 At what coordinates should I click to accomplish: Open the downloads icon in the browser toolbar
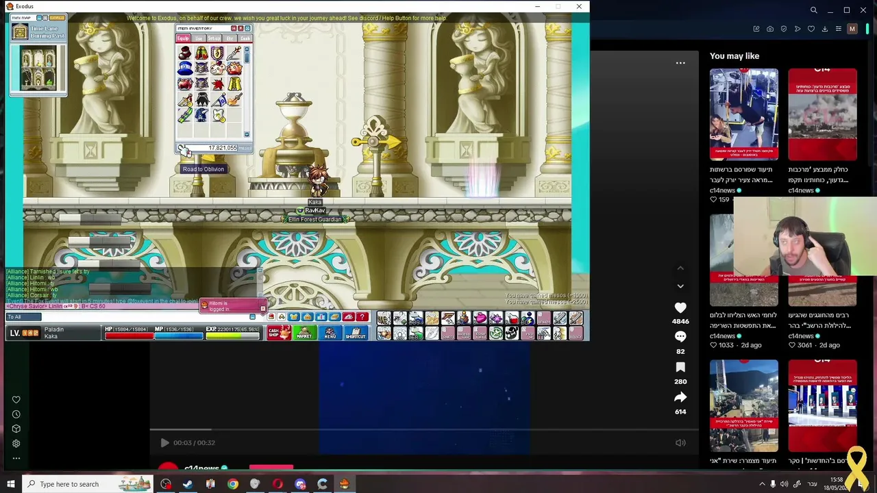pos(825,29)
